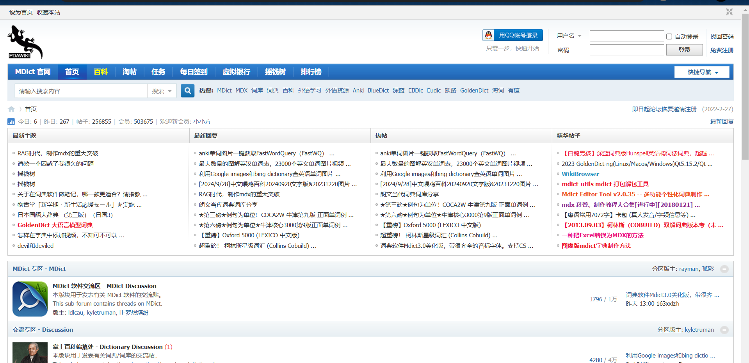749x363 pixels.
Task: Click hot search term GoldenDict
Action: [474, 91]
